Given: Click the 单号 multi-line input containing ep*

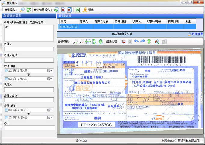Looking at the screenshot, I should (x=29, y=33).
